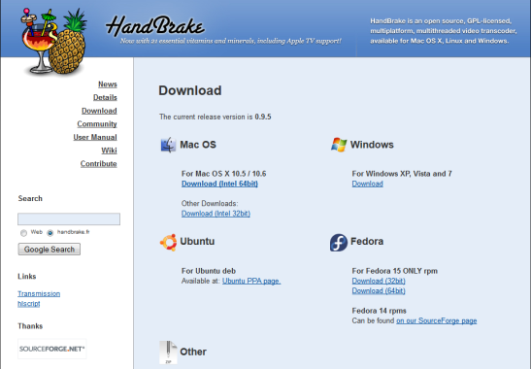
Task: Download the Fedora 64bit rpm
Action: [379, 290]
